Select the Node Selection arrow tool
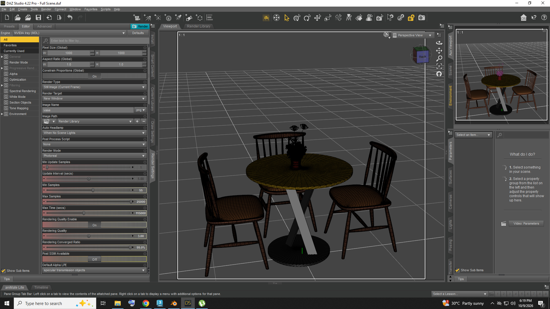 click(287, 18)
